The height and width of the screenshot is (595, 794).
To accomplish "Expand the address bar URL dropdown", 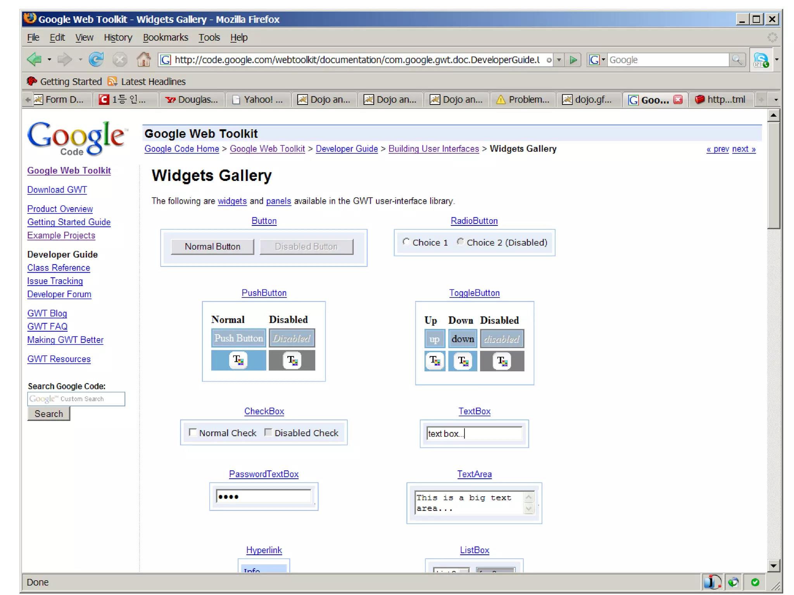I will point(559,60).
